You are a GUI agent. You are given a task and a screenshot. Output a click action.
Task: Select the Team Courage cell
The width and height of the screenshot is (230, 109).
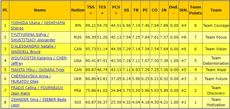click(x=216, y=26)
